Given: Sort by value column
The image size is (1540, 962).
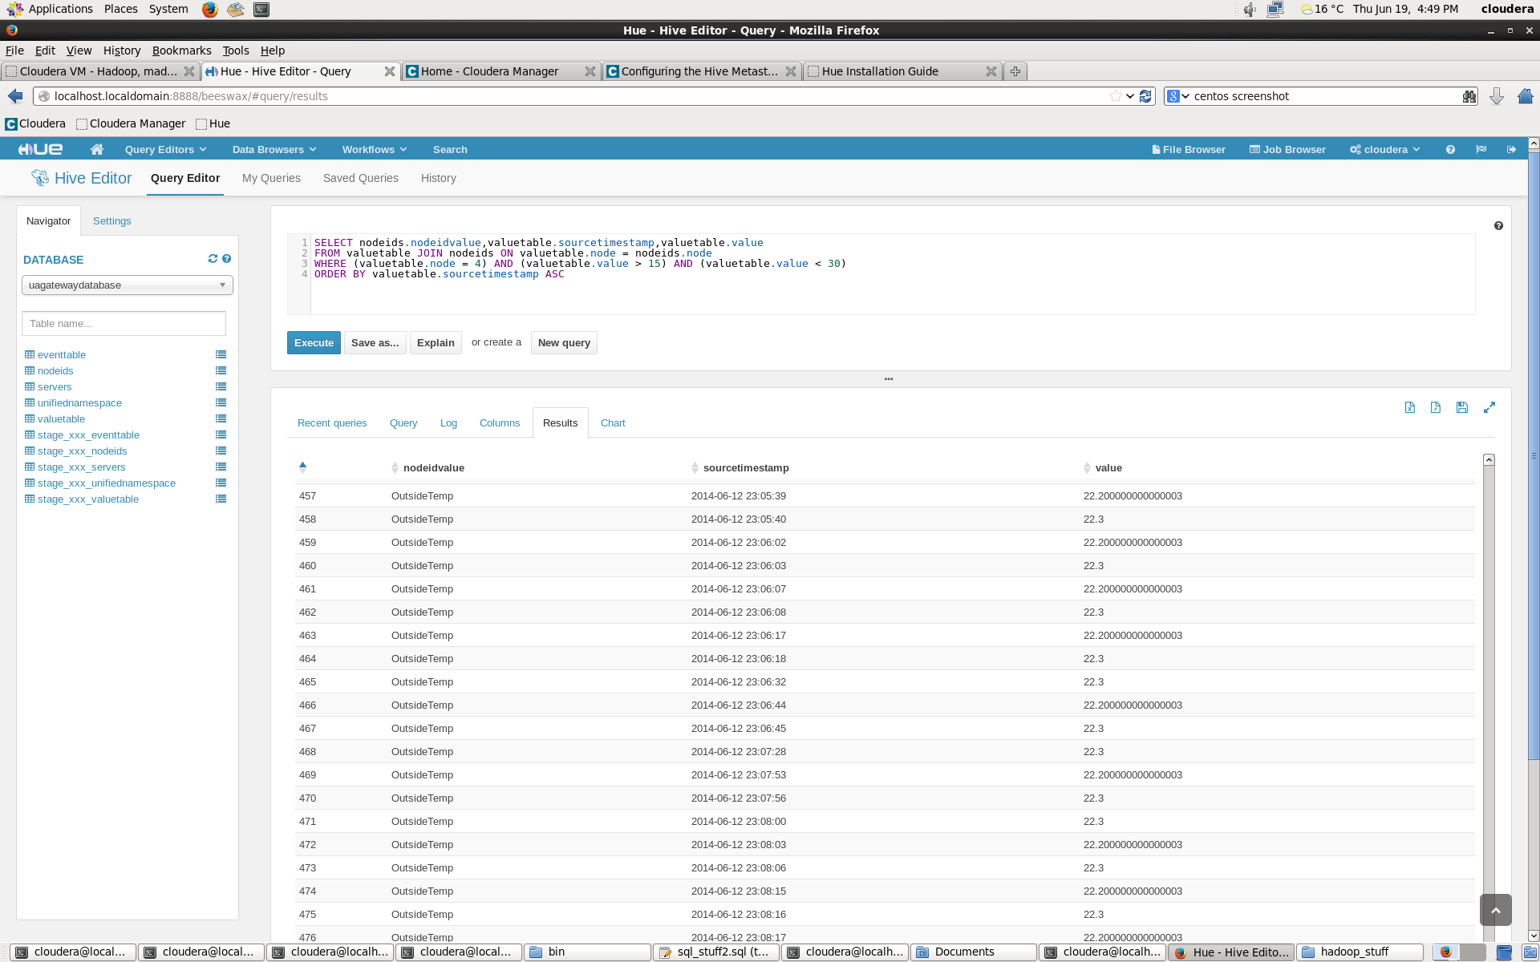Looking at the screenshot, I should coord(1108,468).
